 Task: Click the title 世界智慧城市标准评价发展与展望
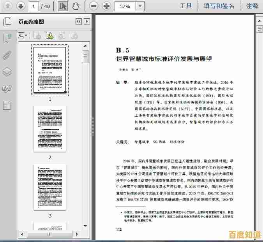pos(164,59)
